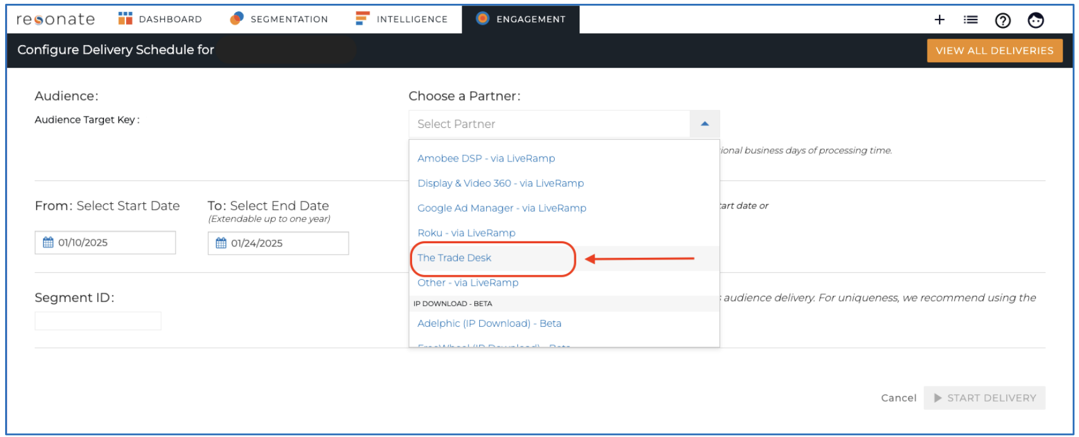This screenshot has width=1079, height=437.
Task: Open the Intelligence tab
Action: tap(402, 19)
